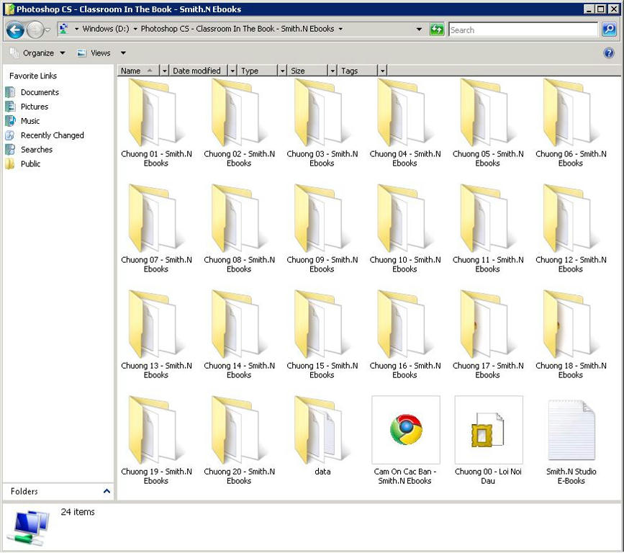This screenshot has height=553, width=624.
Task: Open the Organize menu
Action: pyautogui.click(x=38, y=53)
